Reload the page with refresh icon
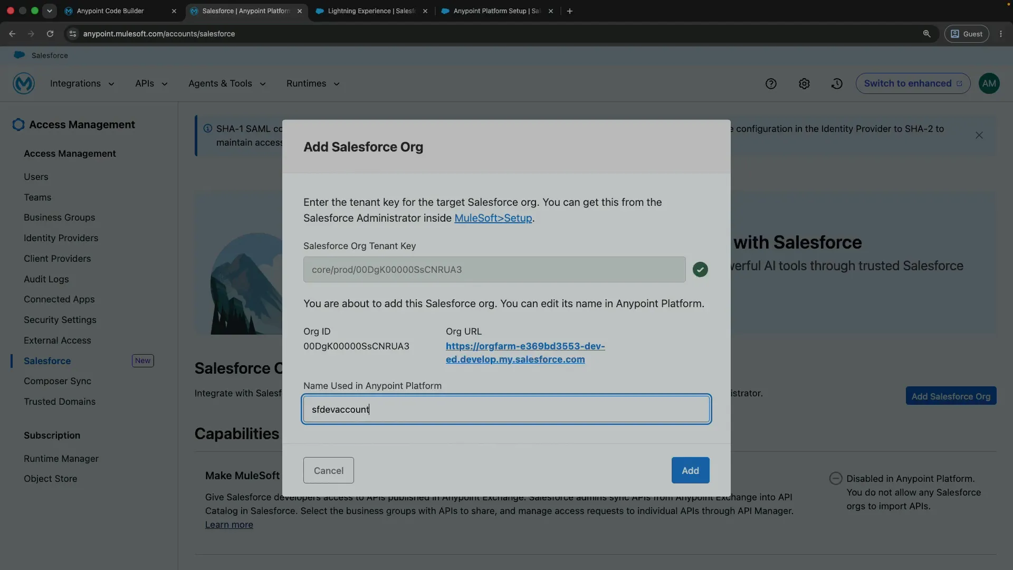1013x570 pixels. tap(50, 34)
